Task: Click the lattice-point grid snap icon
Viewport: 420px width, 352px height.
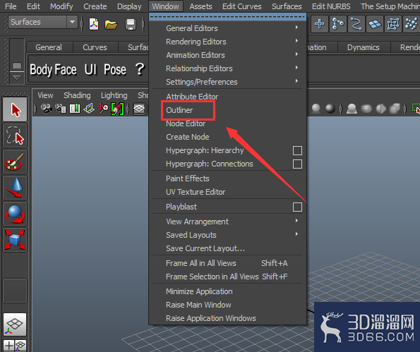Action: tap(393, 24)
